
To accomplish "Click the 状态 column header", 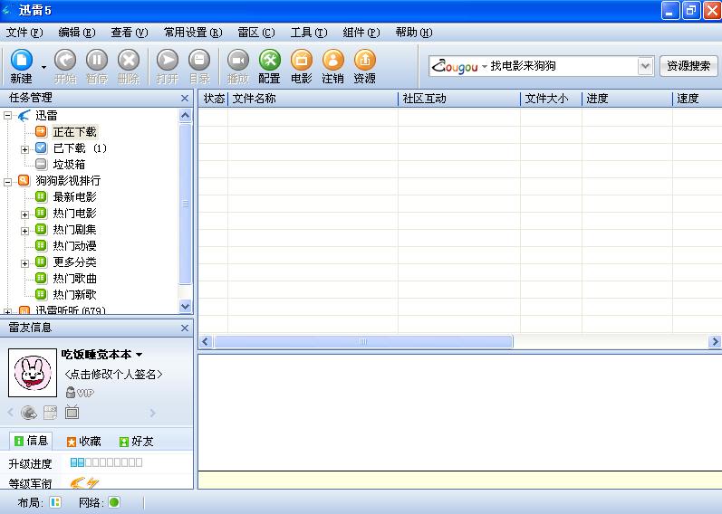I will [213, 99].
